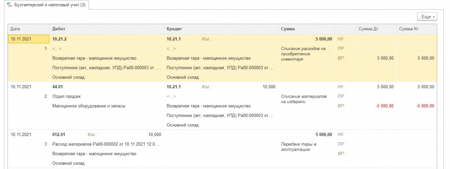Click ВР 5 000,00 Сумма Дт in entry 1
The image size is (450, 169).
pyautogui.click(x=385, y=58)
